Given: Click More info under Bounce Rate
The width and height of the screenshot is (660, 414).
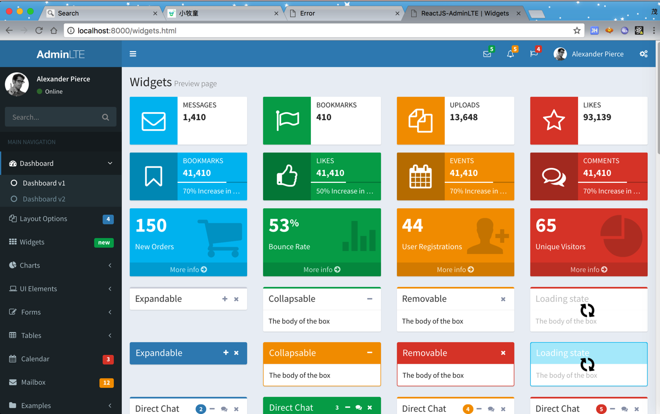Looking at the screenshot, I should (x=321, y=269).
